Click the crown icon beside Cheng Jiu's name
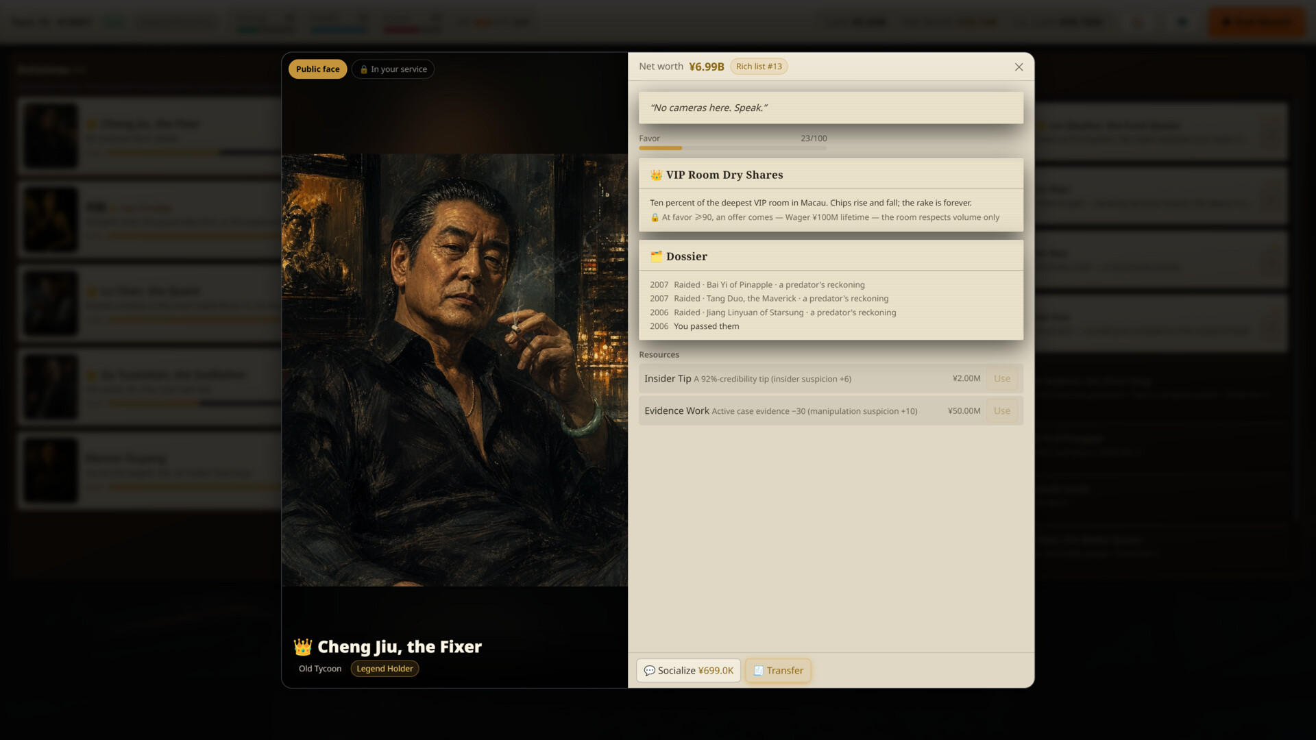Screen dimensions: 1316x740 tap(302, 647)
